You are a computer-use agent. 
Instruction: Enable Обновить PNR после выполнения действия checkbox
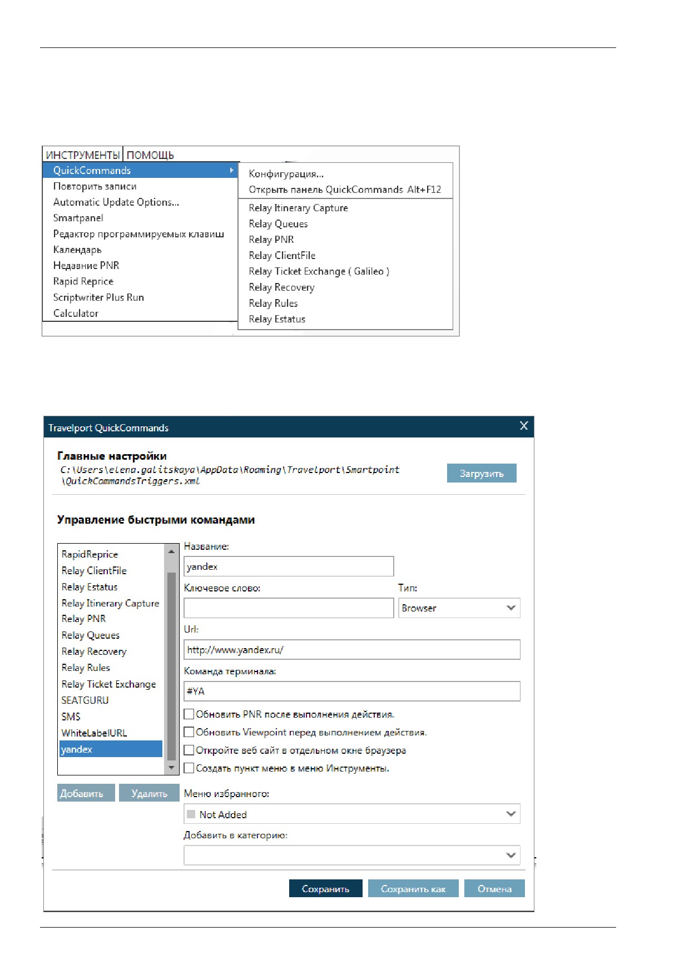pyautogui.click(x=189, y=714)
